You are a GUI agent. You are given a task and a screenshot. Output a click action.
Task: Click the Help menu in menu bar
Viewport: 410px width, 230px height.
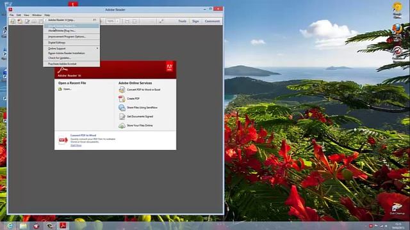(47, 15)
